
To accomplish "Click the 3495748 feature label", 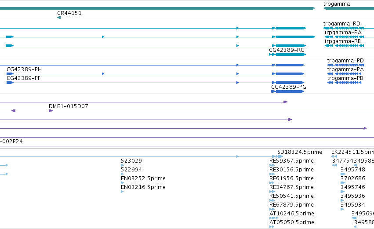I will click(x=353, y=170).
